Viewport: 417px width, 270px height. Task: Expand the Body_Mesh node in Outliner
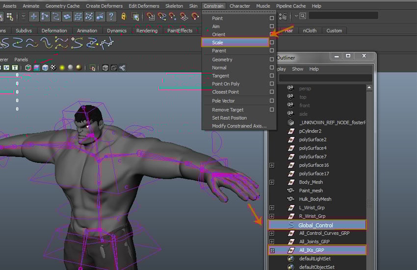[x=272, y=182]
